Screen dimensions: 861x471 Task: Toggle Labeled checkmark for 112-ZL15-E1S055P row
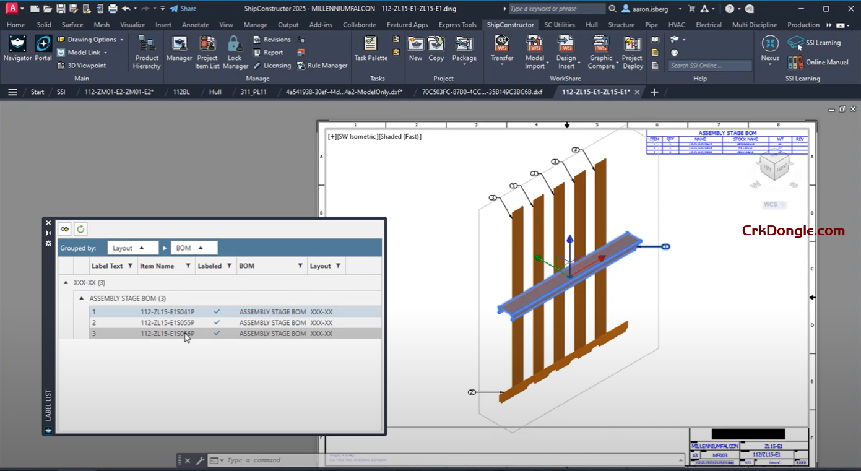(x=217, y=322)
